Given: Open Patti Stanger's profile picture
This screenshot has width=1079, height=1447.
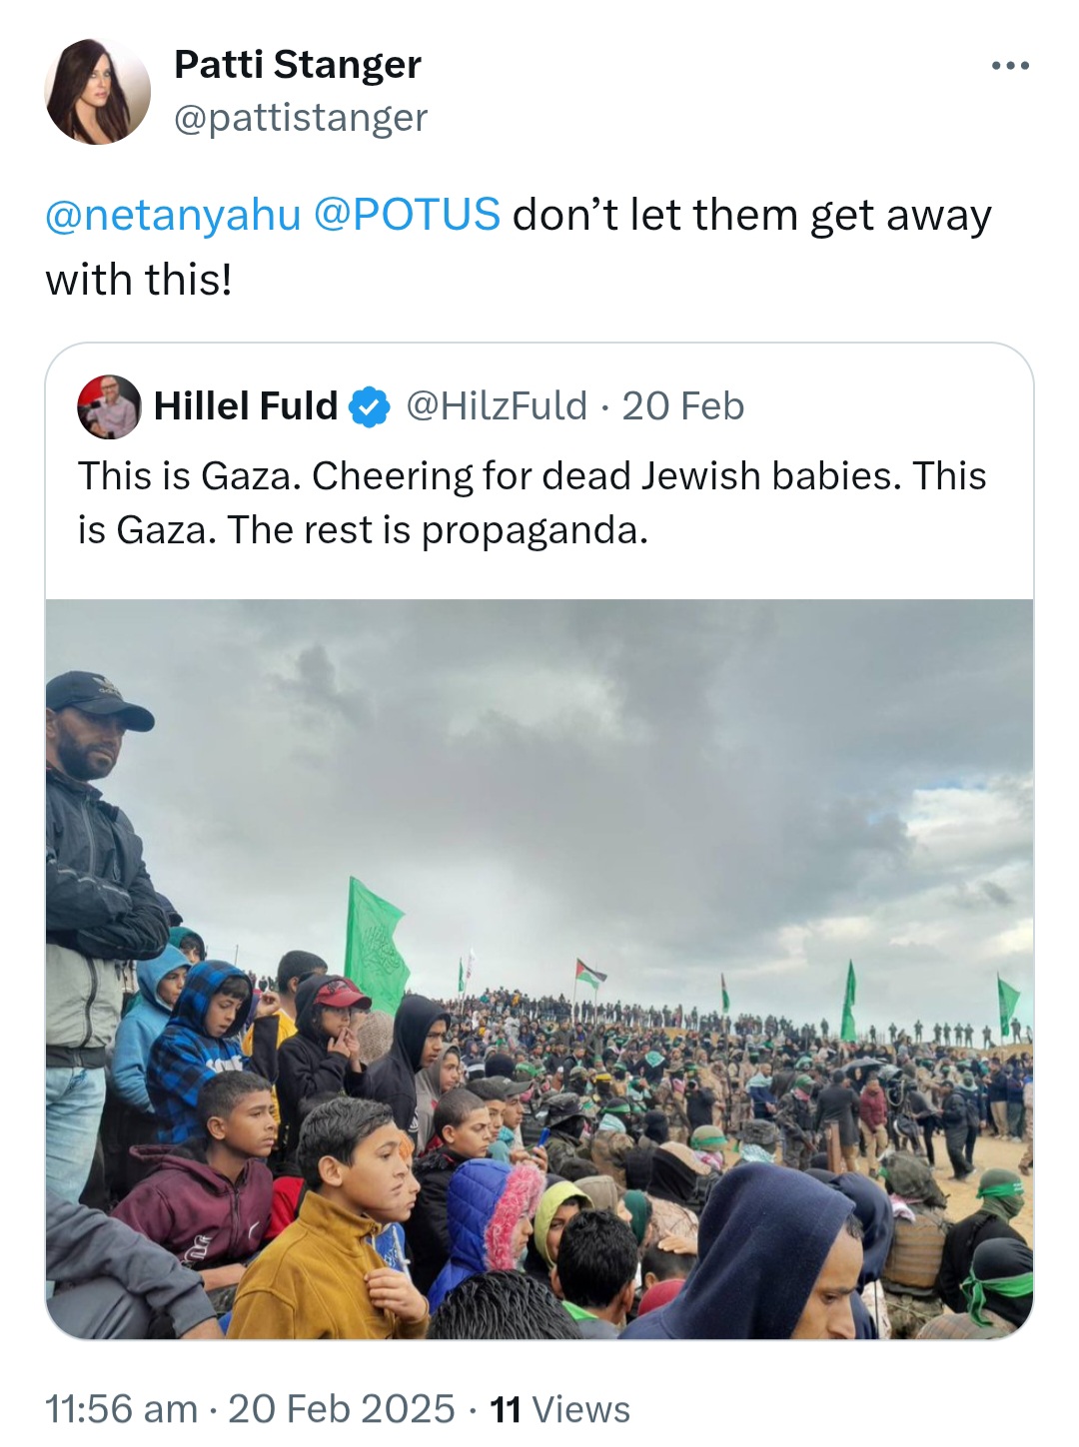Looking at the screenshot, I should (97, 91).
